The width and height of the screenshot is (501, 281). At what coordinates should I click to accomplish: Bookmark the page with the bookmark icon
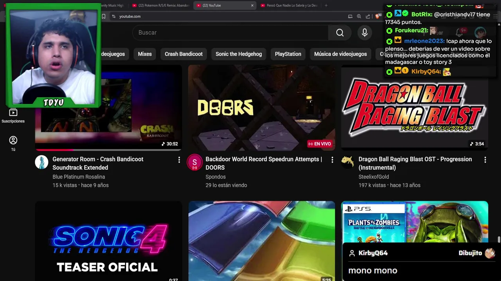click(x=103, y=16)
